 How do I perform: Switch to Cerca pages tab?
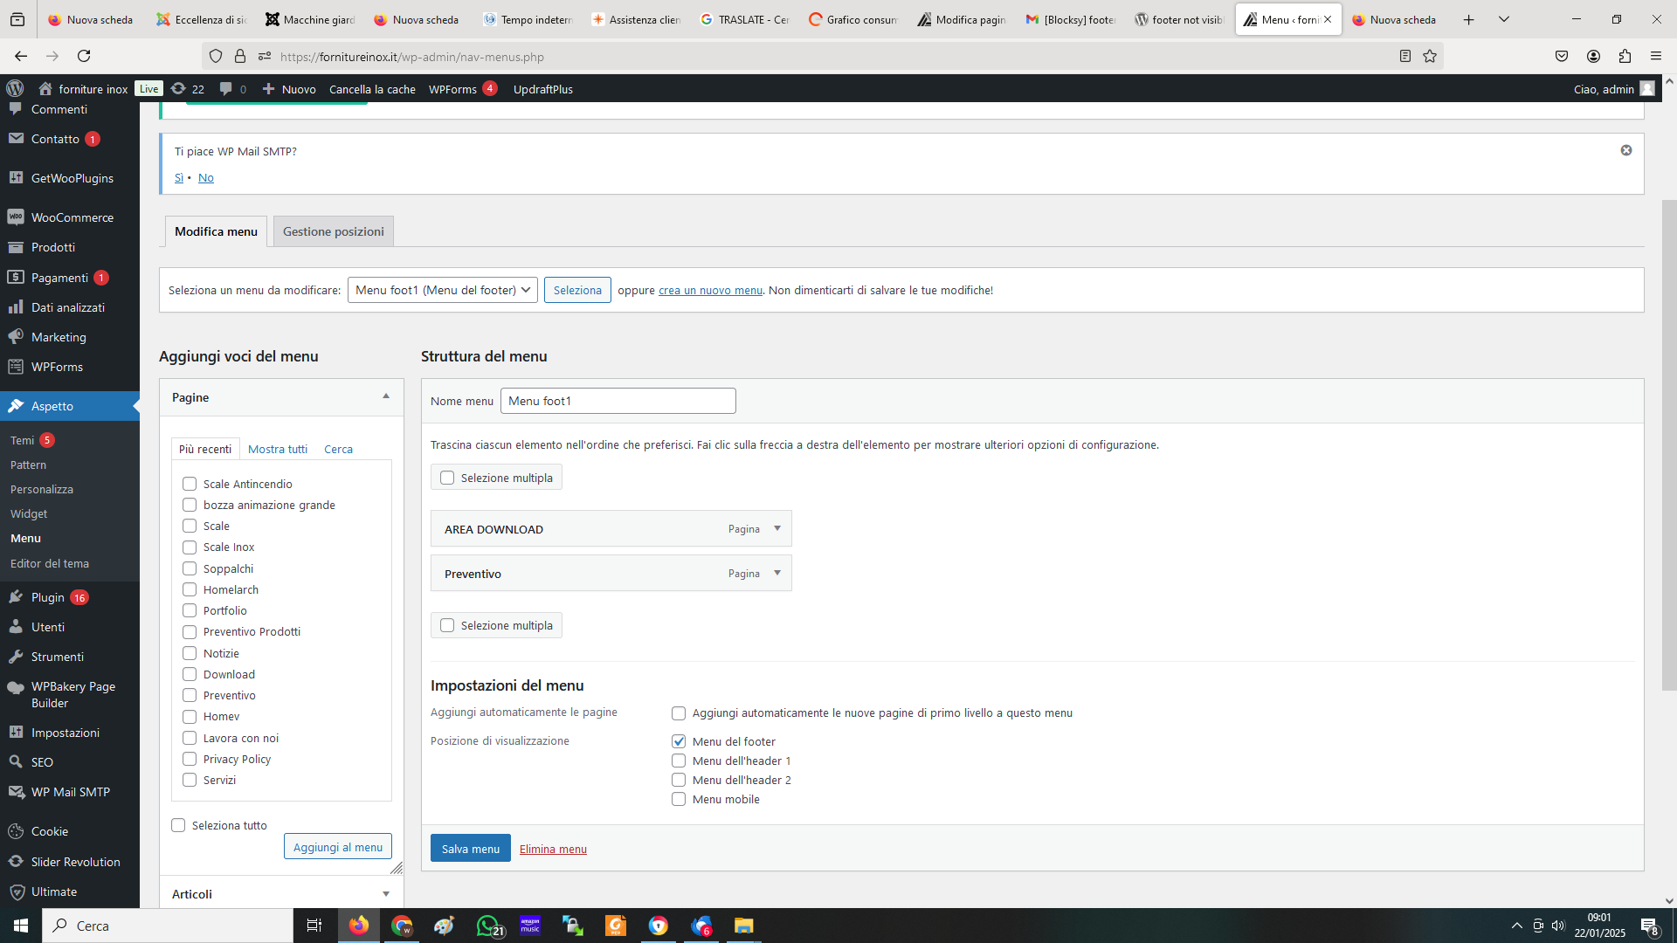[338, 449]
